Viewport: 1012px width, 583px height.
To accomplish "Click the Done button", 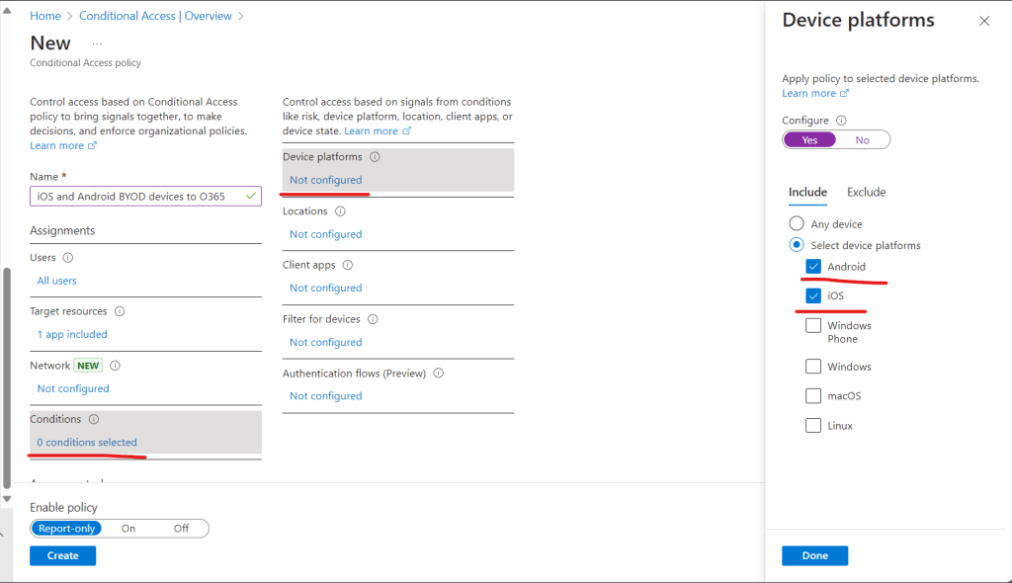I will click(814, 556).
